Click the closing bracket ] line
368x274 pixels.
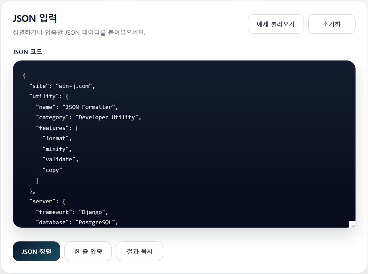[37, 181]
